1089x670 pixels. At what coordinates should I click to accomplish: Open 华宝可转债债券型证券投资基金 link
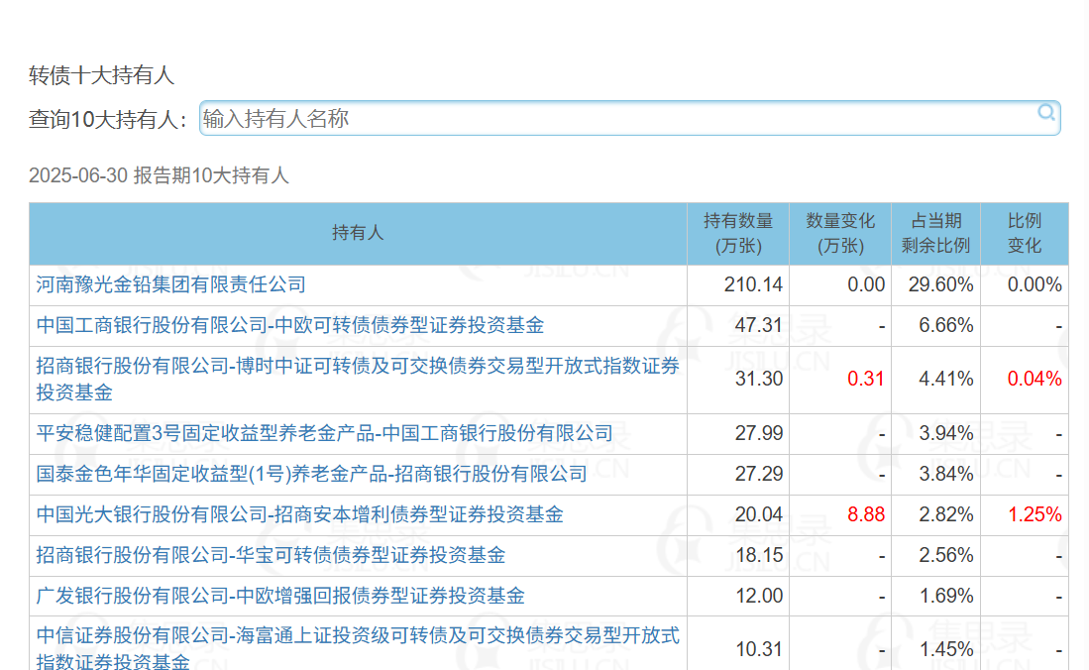click(271, 555)
